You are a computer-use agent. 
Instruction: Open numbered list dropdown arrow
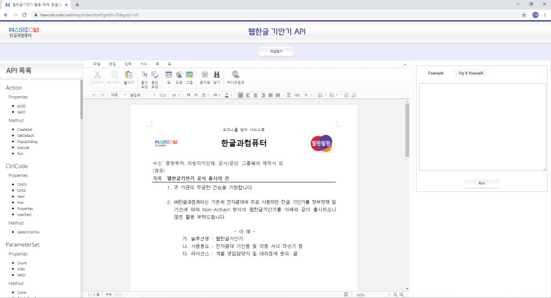[326, 95]
